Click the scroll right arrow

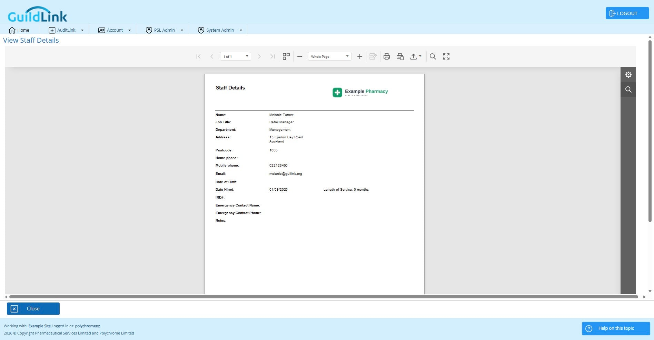(x=644, y=297)
